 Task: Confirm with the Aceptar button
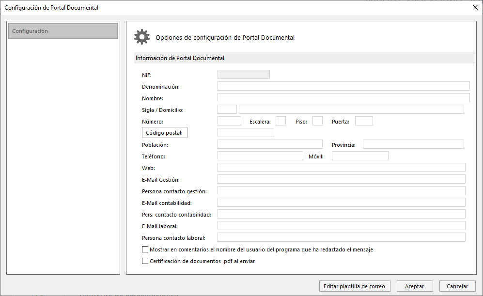pyautogui.click(x=415, y=286)
